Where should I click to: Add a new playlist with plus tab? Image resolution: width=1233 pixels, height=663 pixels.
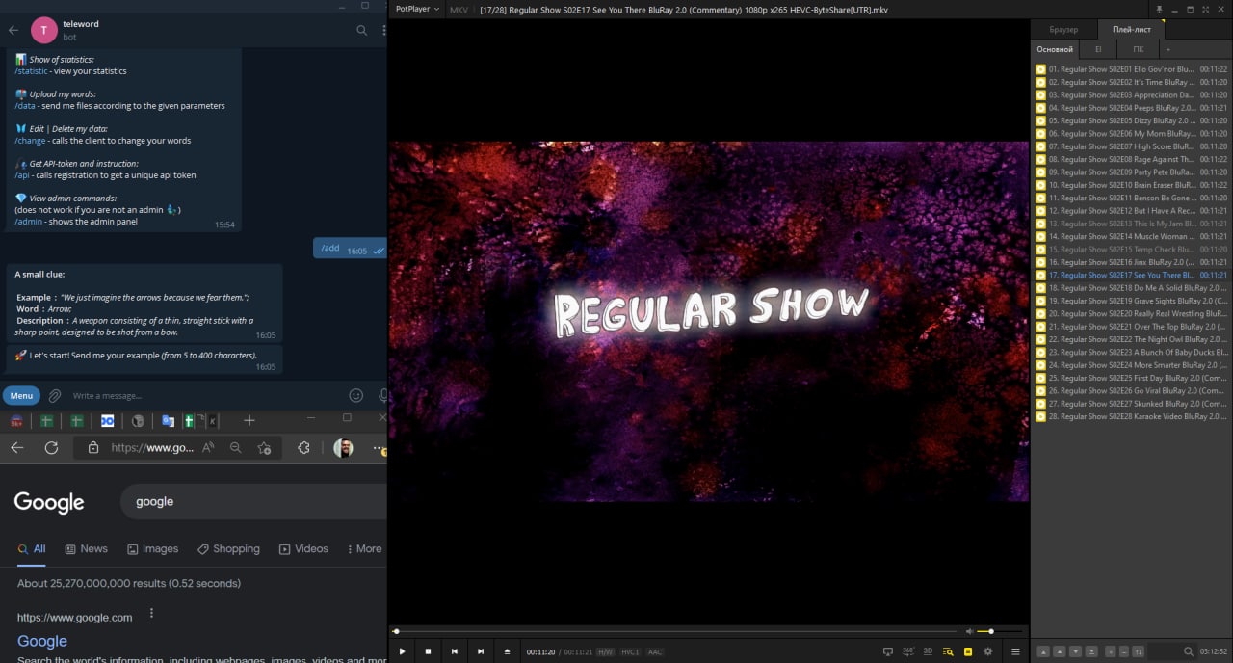pos(1167,49)
